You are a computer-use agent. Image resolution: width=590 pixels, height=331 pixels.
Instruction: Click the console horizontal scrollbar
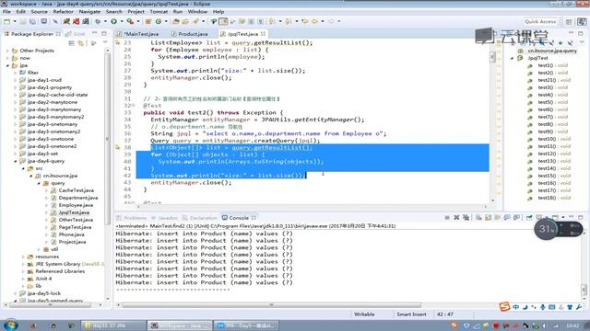pyautogui.click(x=271, y=305)
